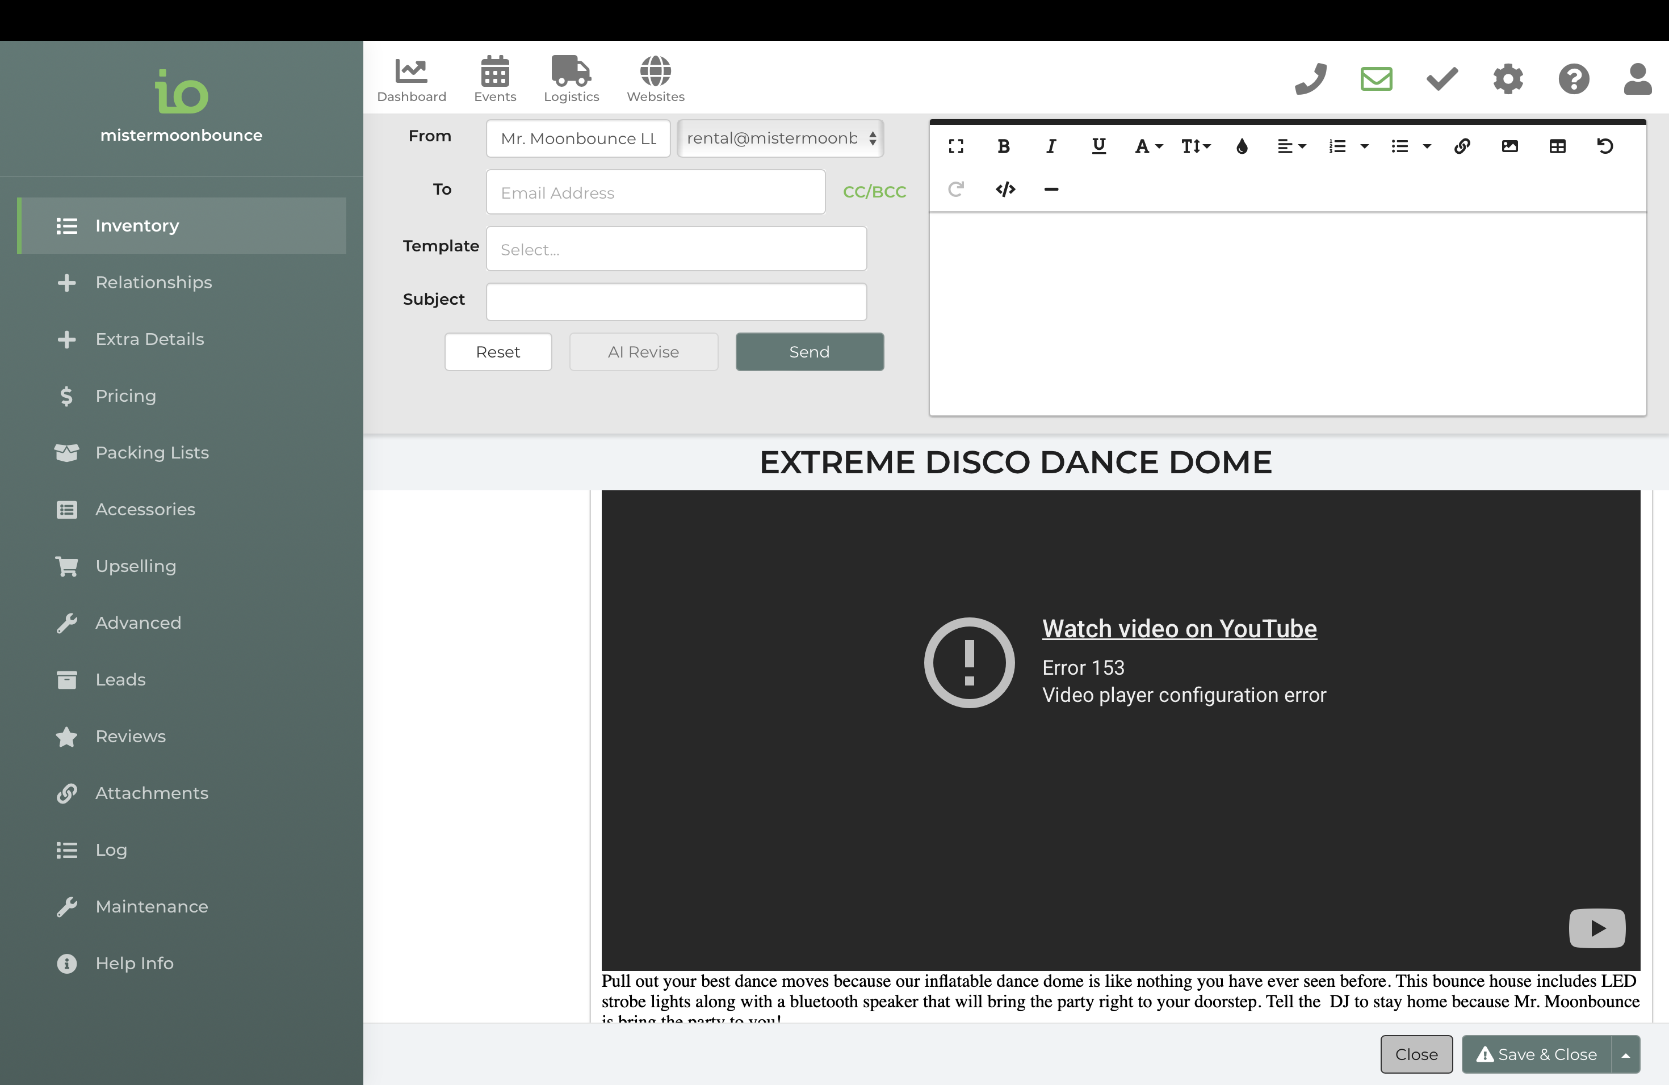The width and height of the screenshot is (1669, 1085).
Task: Click Watch video on YouTube link
Action: [x=1179, y=629]
